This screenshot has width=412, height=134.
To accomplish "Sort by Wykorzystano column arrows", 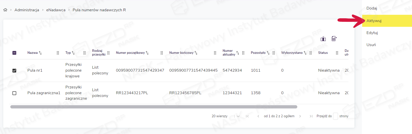I will click(x=305, y=53).
